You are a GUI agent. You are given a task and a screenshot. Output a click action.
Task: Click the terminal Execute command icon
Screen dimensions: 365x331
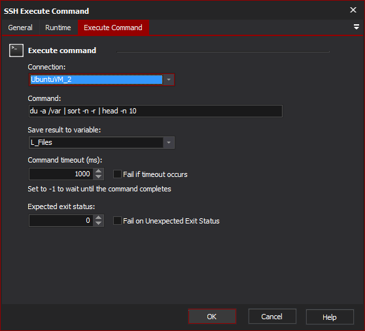pos(16,50)
